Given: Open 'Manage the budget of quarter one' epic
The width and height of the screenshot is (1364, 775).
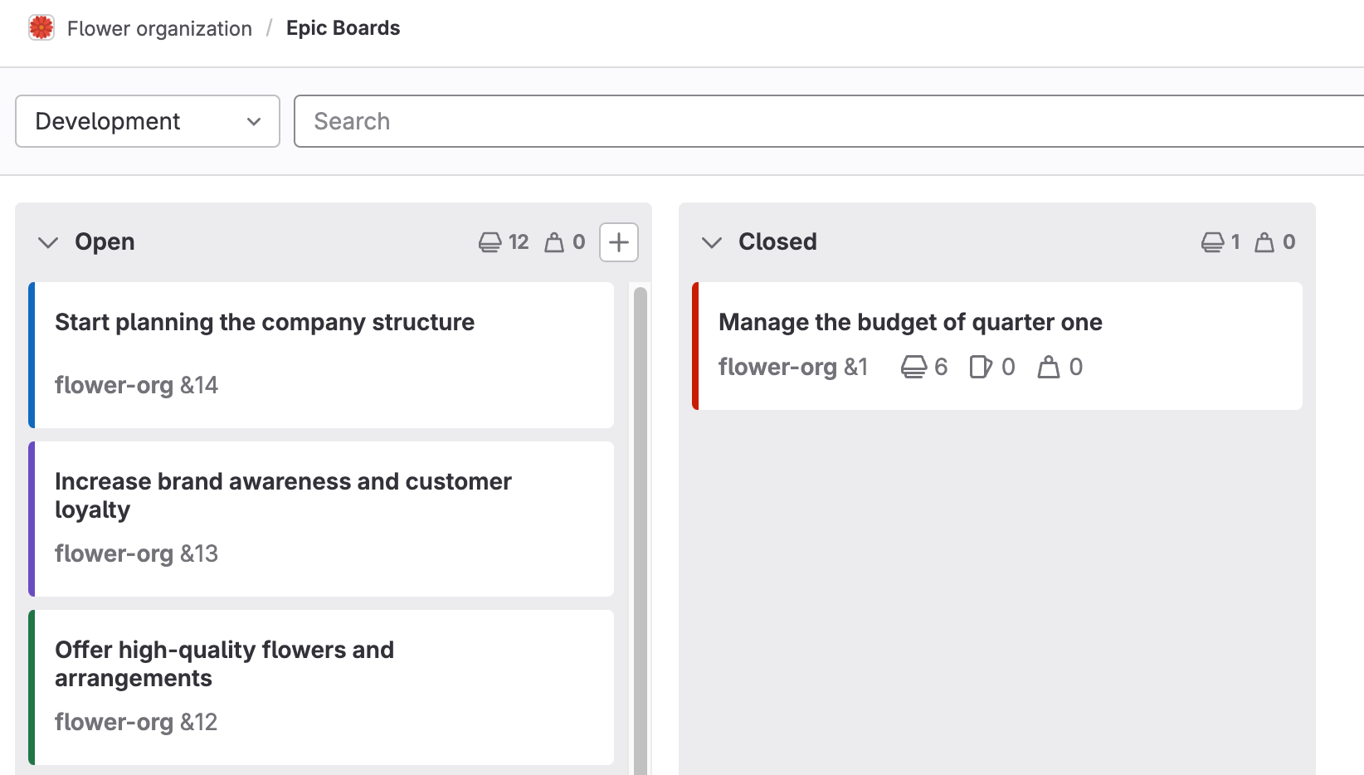Looking at the screenshot, I should tap(910, 322).
